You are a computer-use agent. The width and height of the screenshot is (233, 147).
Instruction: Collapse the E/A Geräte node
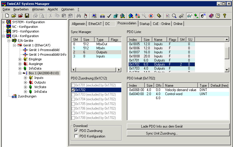9,41
